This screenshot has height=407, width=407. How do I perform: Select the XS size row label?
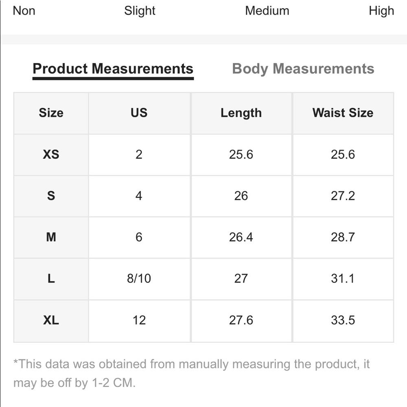point(51,155)
